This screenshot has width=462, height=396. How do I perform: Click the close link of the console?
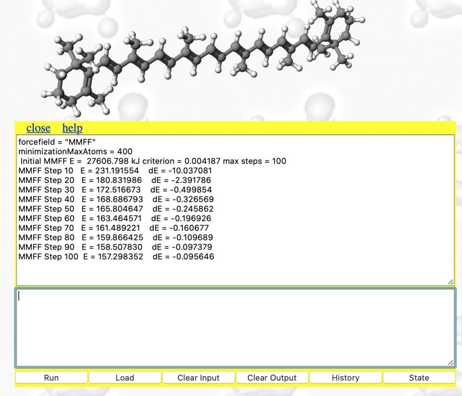pos(38,128)
